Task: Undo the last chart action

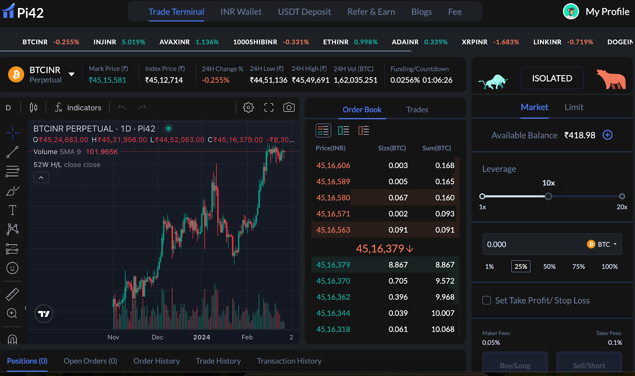Action: coord(122,107)
